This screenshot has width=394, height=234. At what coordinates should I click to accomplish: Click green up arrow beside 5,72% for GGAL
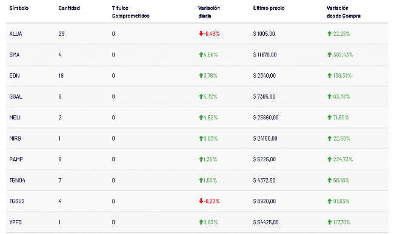[201, 96]
